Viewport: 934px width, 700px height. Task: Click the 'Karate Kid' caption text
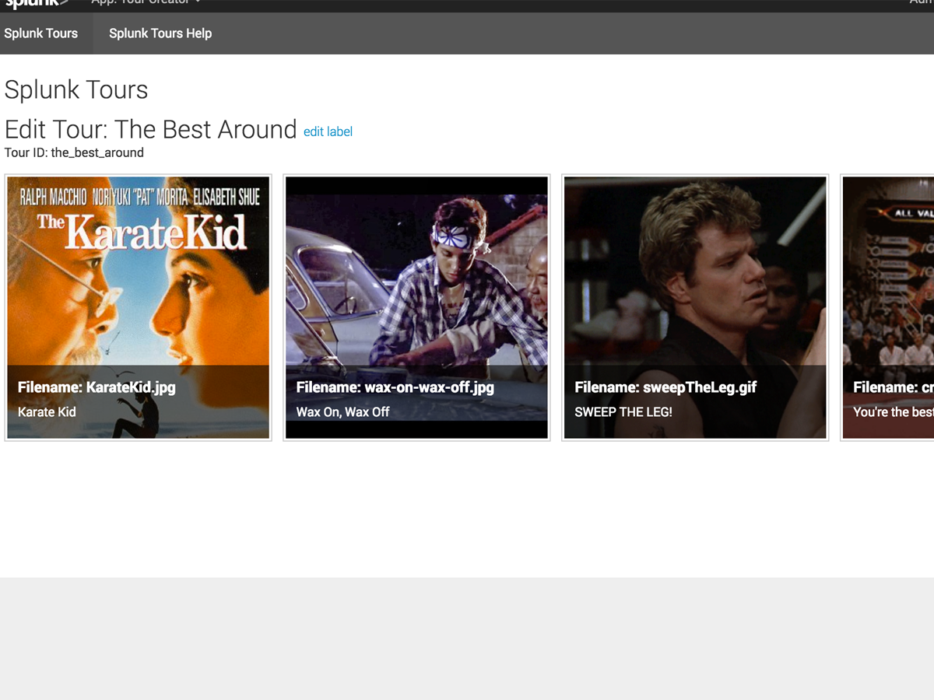coord(47,412)
